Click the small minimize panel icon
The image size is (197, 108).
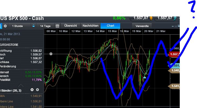click(173, 26)
